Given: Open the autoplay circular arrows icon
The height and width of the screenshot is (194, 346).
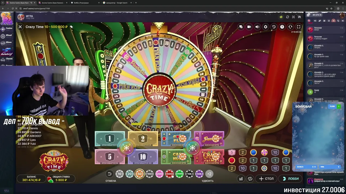Looking at the screenshot, I should click(x=250, y=179).
